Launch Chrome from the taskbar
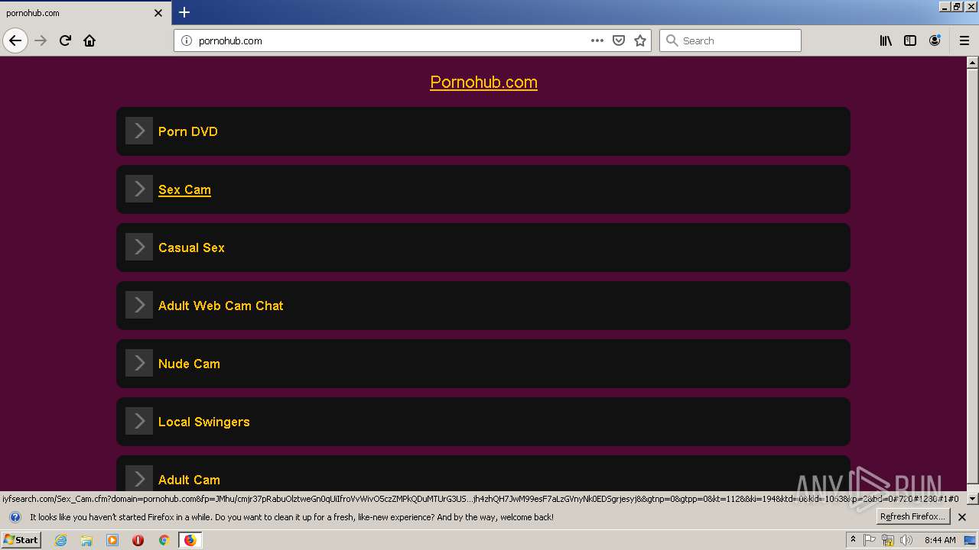The height and width of the screenshot is (550, 979). [164, 540]
